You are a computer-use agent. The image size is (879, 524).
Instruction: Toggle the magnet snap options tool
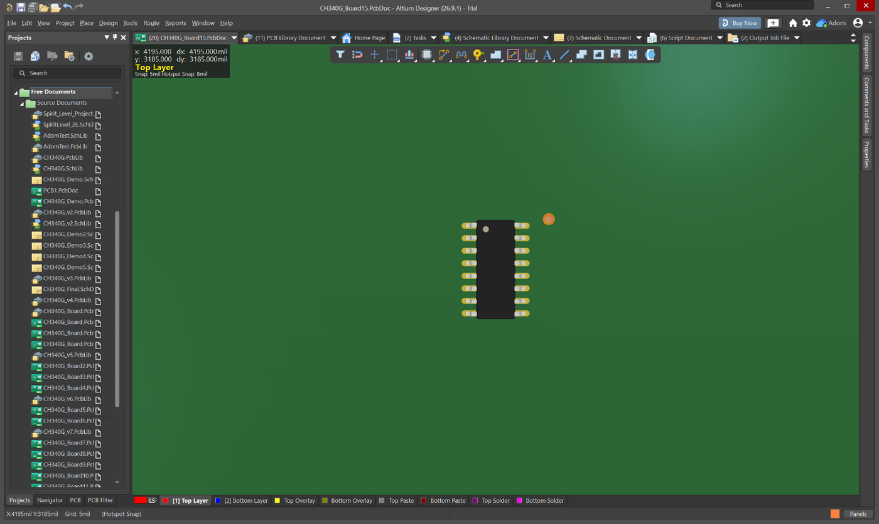(357, 55)
